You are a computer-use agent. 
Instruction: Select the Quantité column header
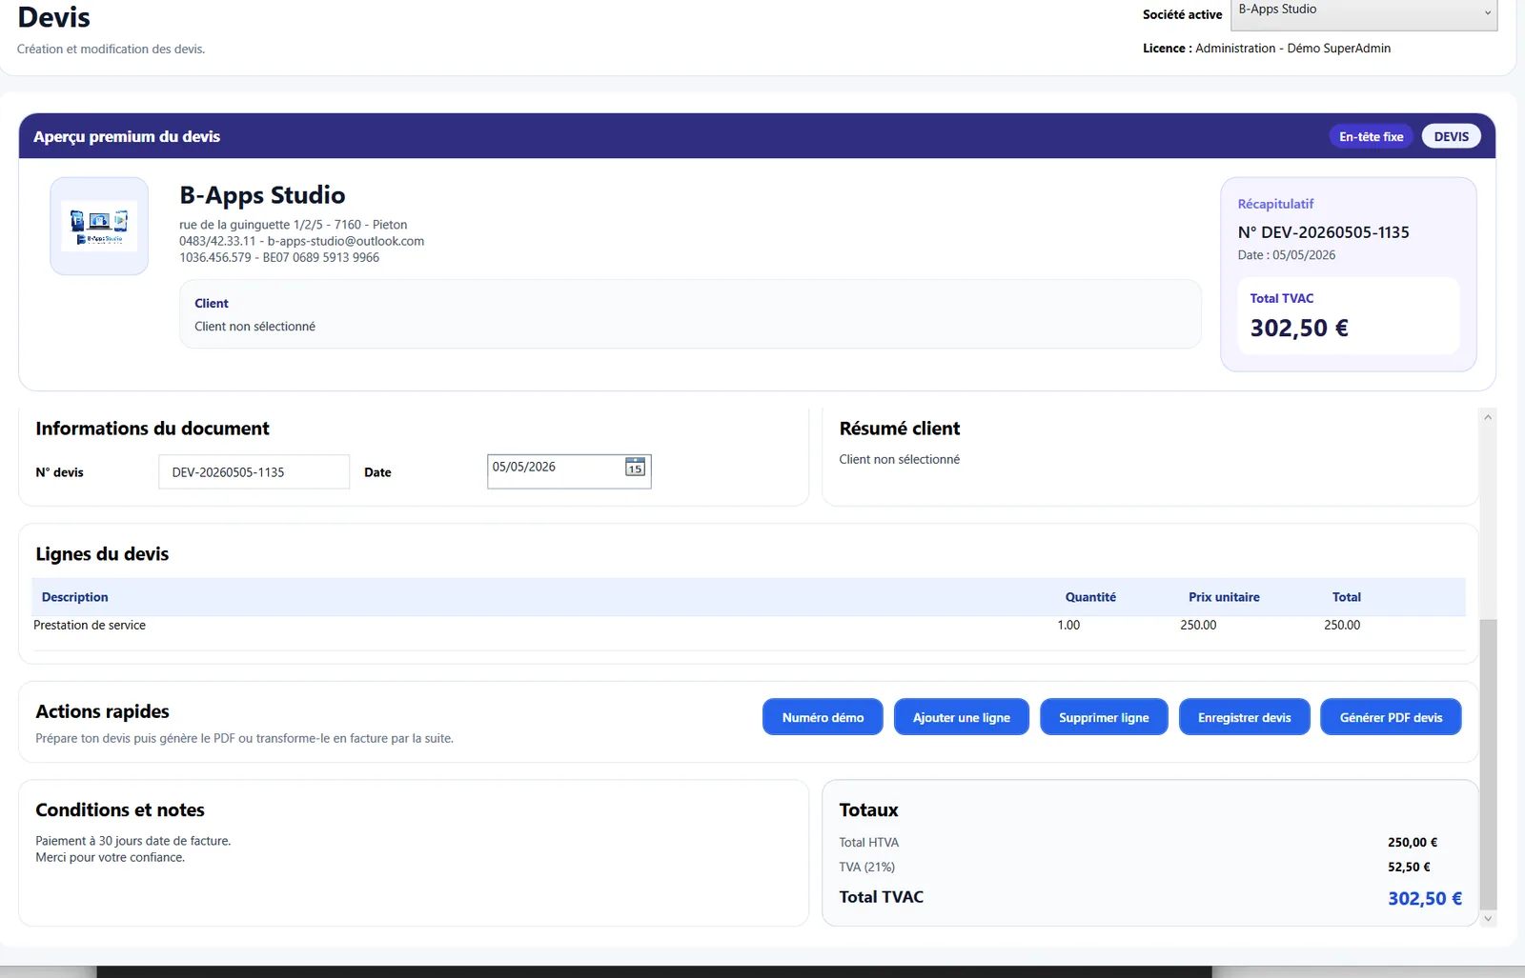coord(1090,597)
